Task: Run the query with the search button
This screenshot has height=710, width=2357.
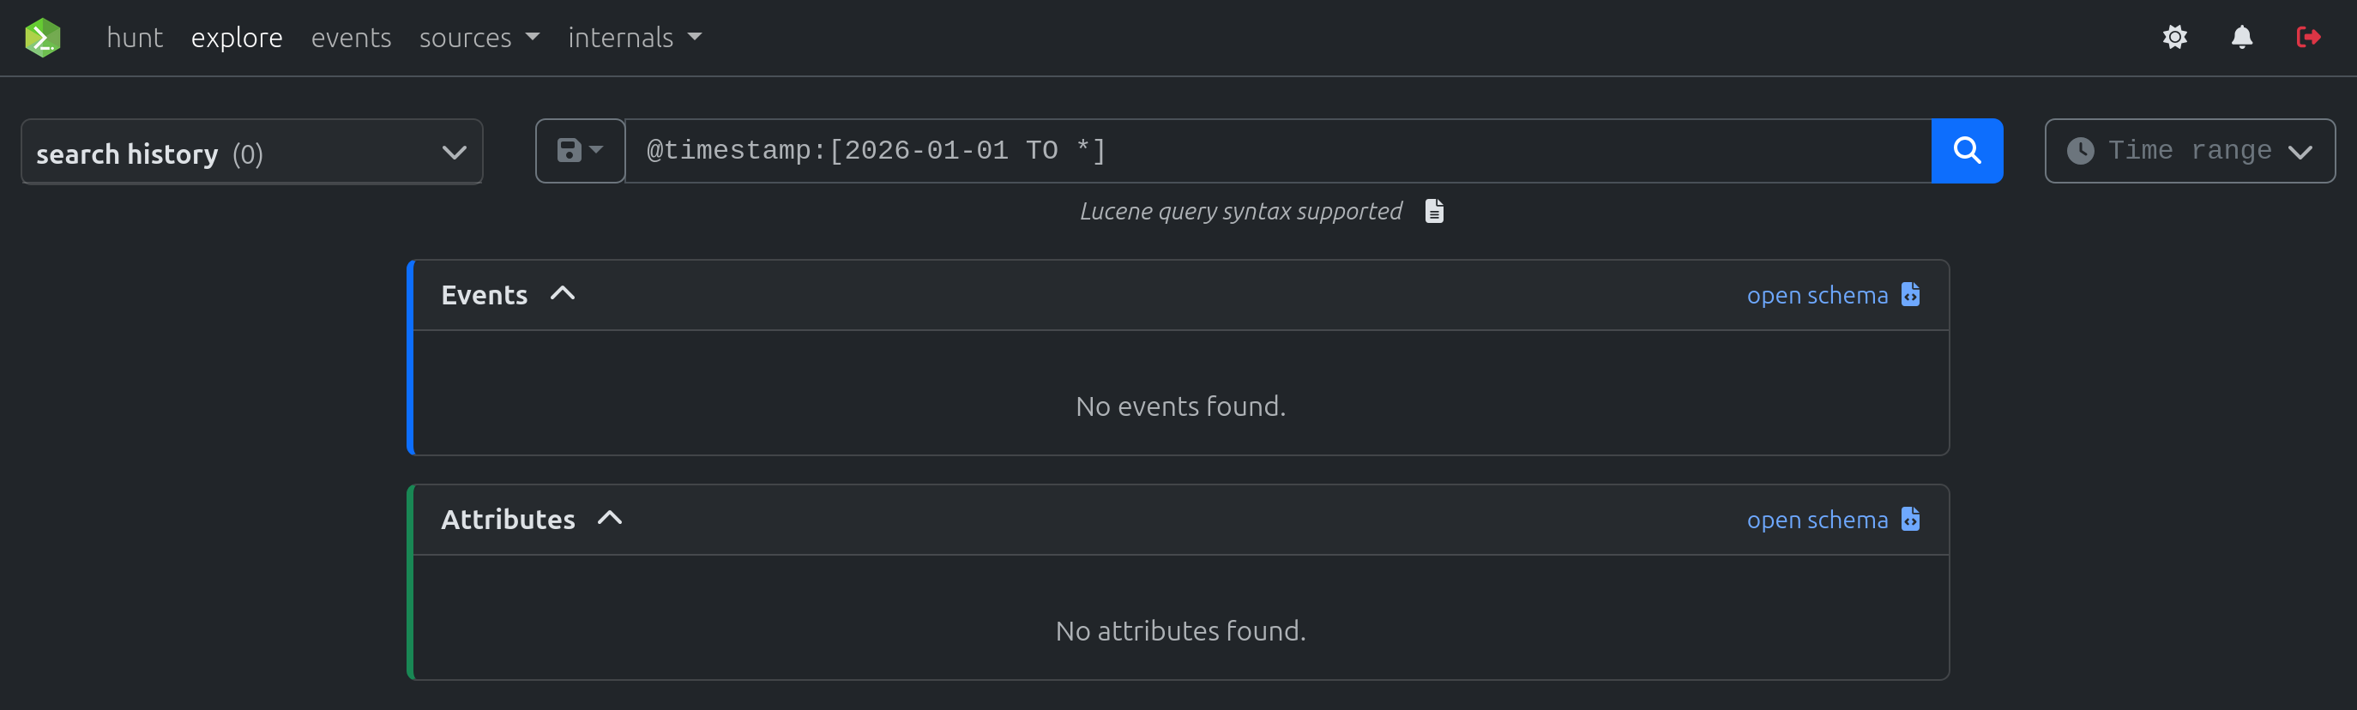Action: (1966, 151)
